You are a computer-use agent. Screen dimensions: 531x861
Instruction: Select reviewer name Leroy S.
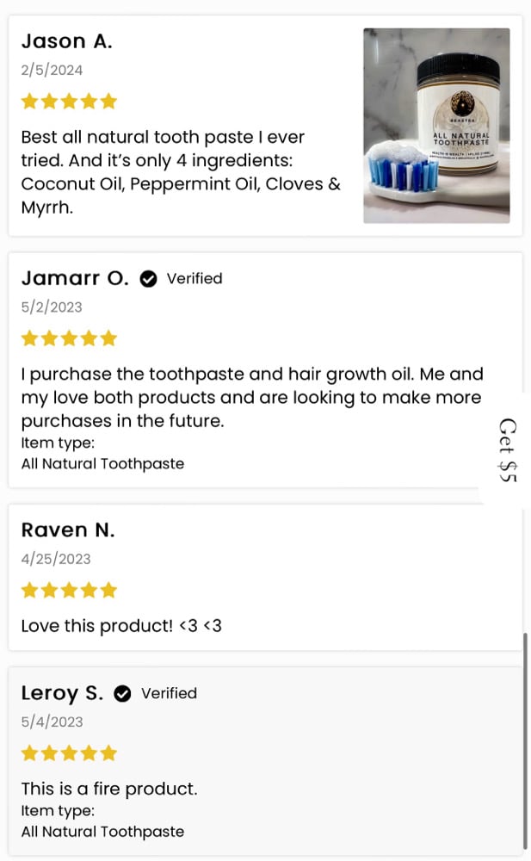(x=62, y=693)
